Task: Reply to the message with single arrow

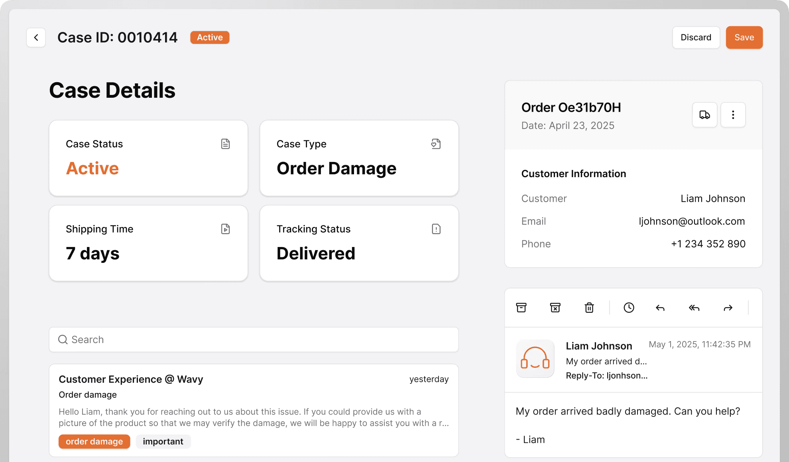Action: (x=660, y=308)
